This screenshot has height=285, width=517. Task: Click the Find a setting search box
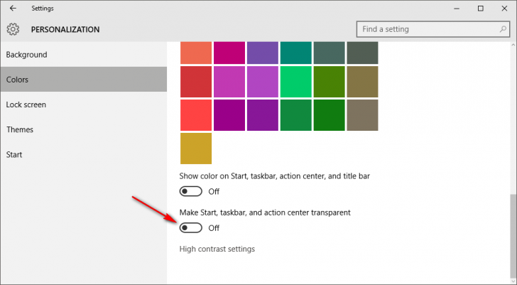coord(426,29)
